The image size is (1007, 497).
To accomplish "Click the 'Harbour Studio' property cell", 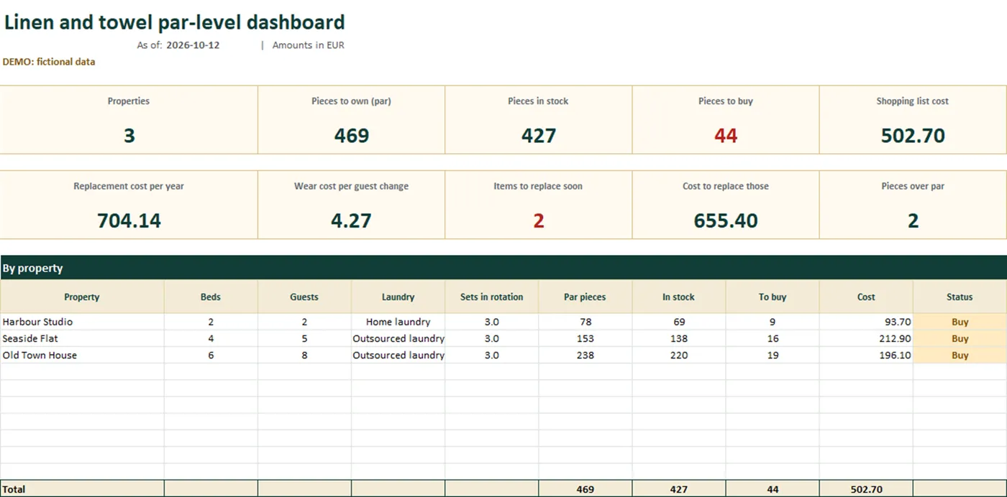I will point(82,322).
